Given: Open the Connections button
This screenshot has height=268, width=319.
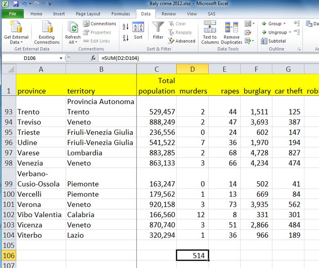Looking at the screenshot, I should pyautogui.click(x=99, y=24).
